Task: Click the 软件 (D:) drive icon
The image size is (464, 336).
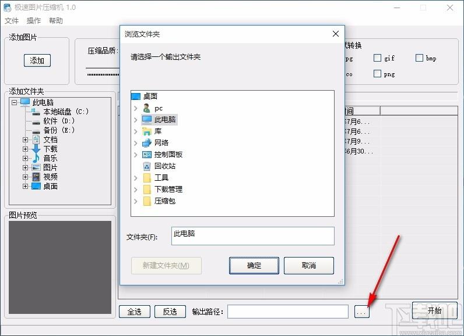Action: click(x=36, y=122)
